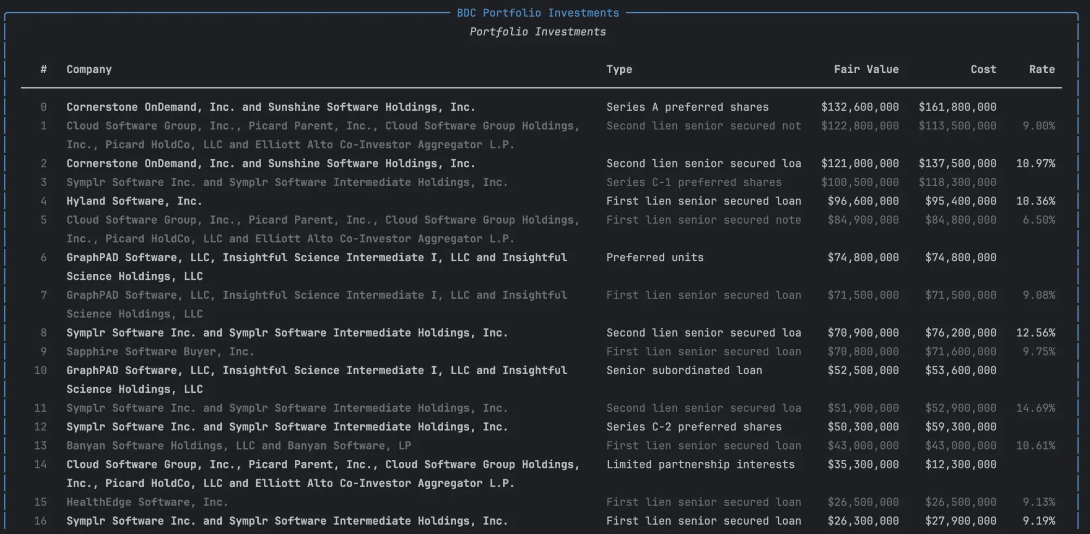Viewport: 1090px width, 534px height.
Task: Click the Company column header
Action: tap(89, 69)
